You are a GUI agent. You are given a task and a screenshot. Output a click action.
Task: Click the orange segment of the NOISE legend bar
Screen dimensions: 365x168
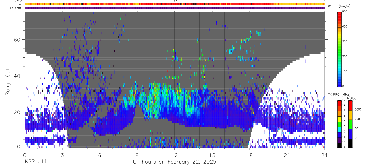pyautogui.click(x=350, y=115)
